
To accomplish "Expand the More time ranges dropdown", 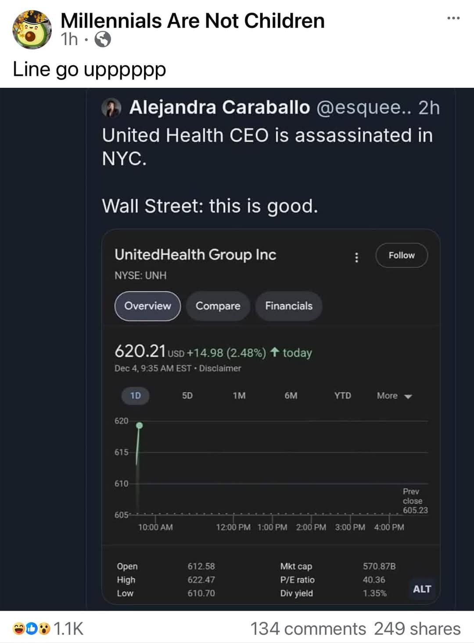I will tap(394, 396).
